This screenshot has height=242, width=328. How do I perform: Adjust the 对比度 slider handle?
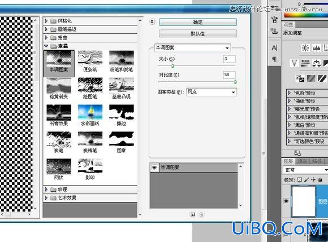[x=235, y=82]
